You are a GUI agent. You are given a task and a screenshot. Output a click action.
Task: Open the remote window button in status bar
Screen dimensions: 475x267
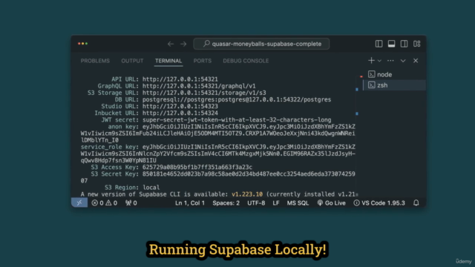coord(79,202)
